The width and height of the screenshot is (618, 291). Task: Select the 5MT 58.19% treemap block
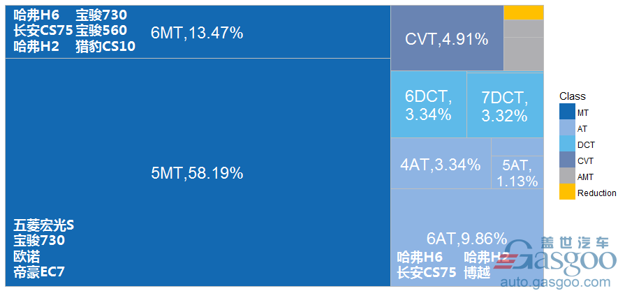(198, 172)
